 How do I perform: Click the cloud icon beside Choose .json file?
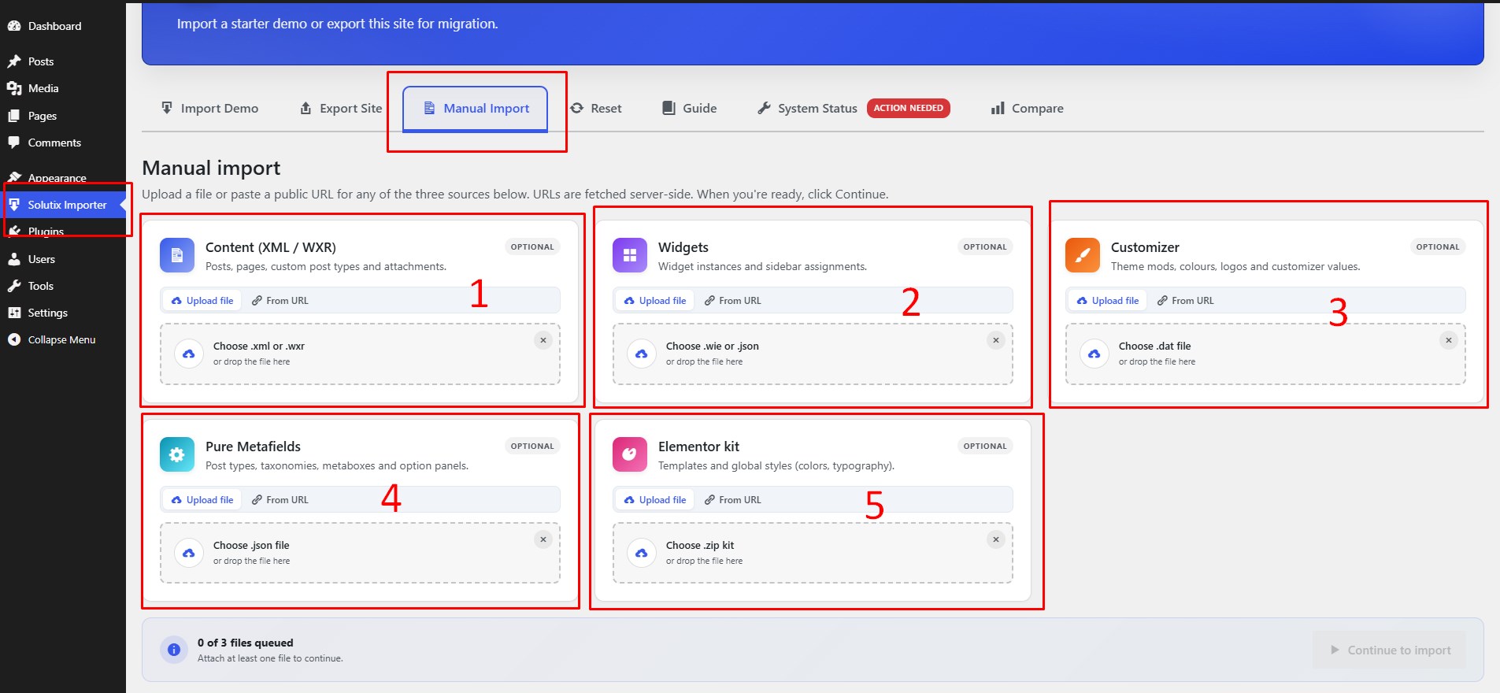click(x=189, y=553)
